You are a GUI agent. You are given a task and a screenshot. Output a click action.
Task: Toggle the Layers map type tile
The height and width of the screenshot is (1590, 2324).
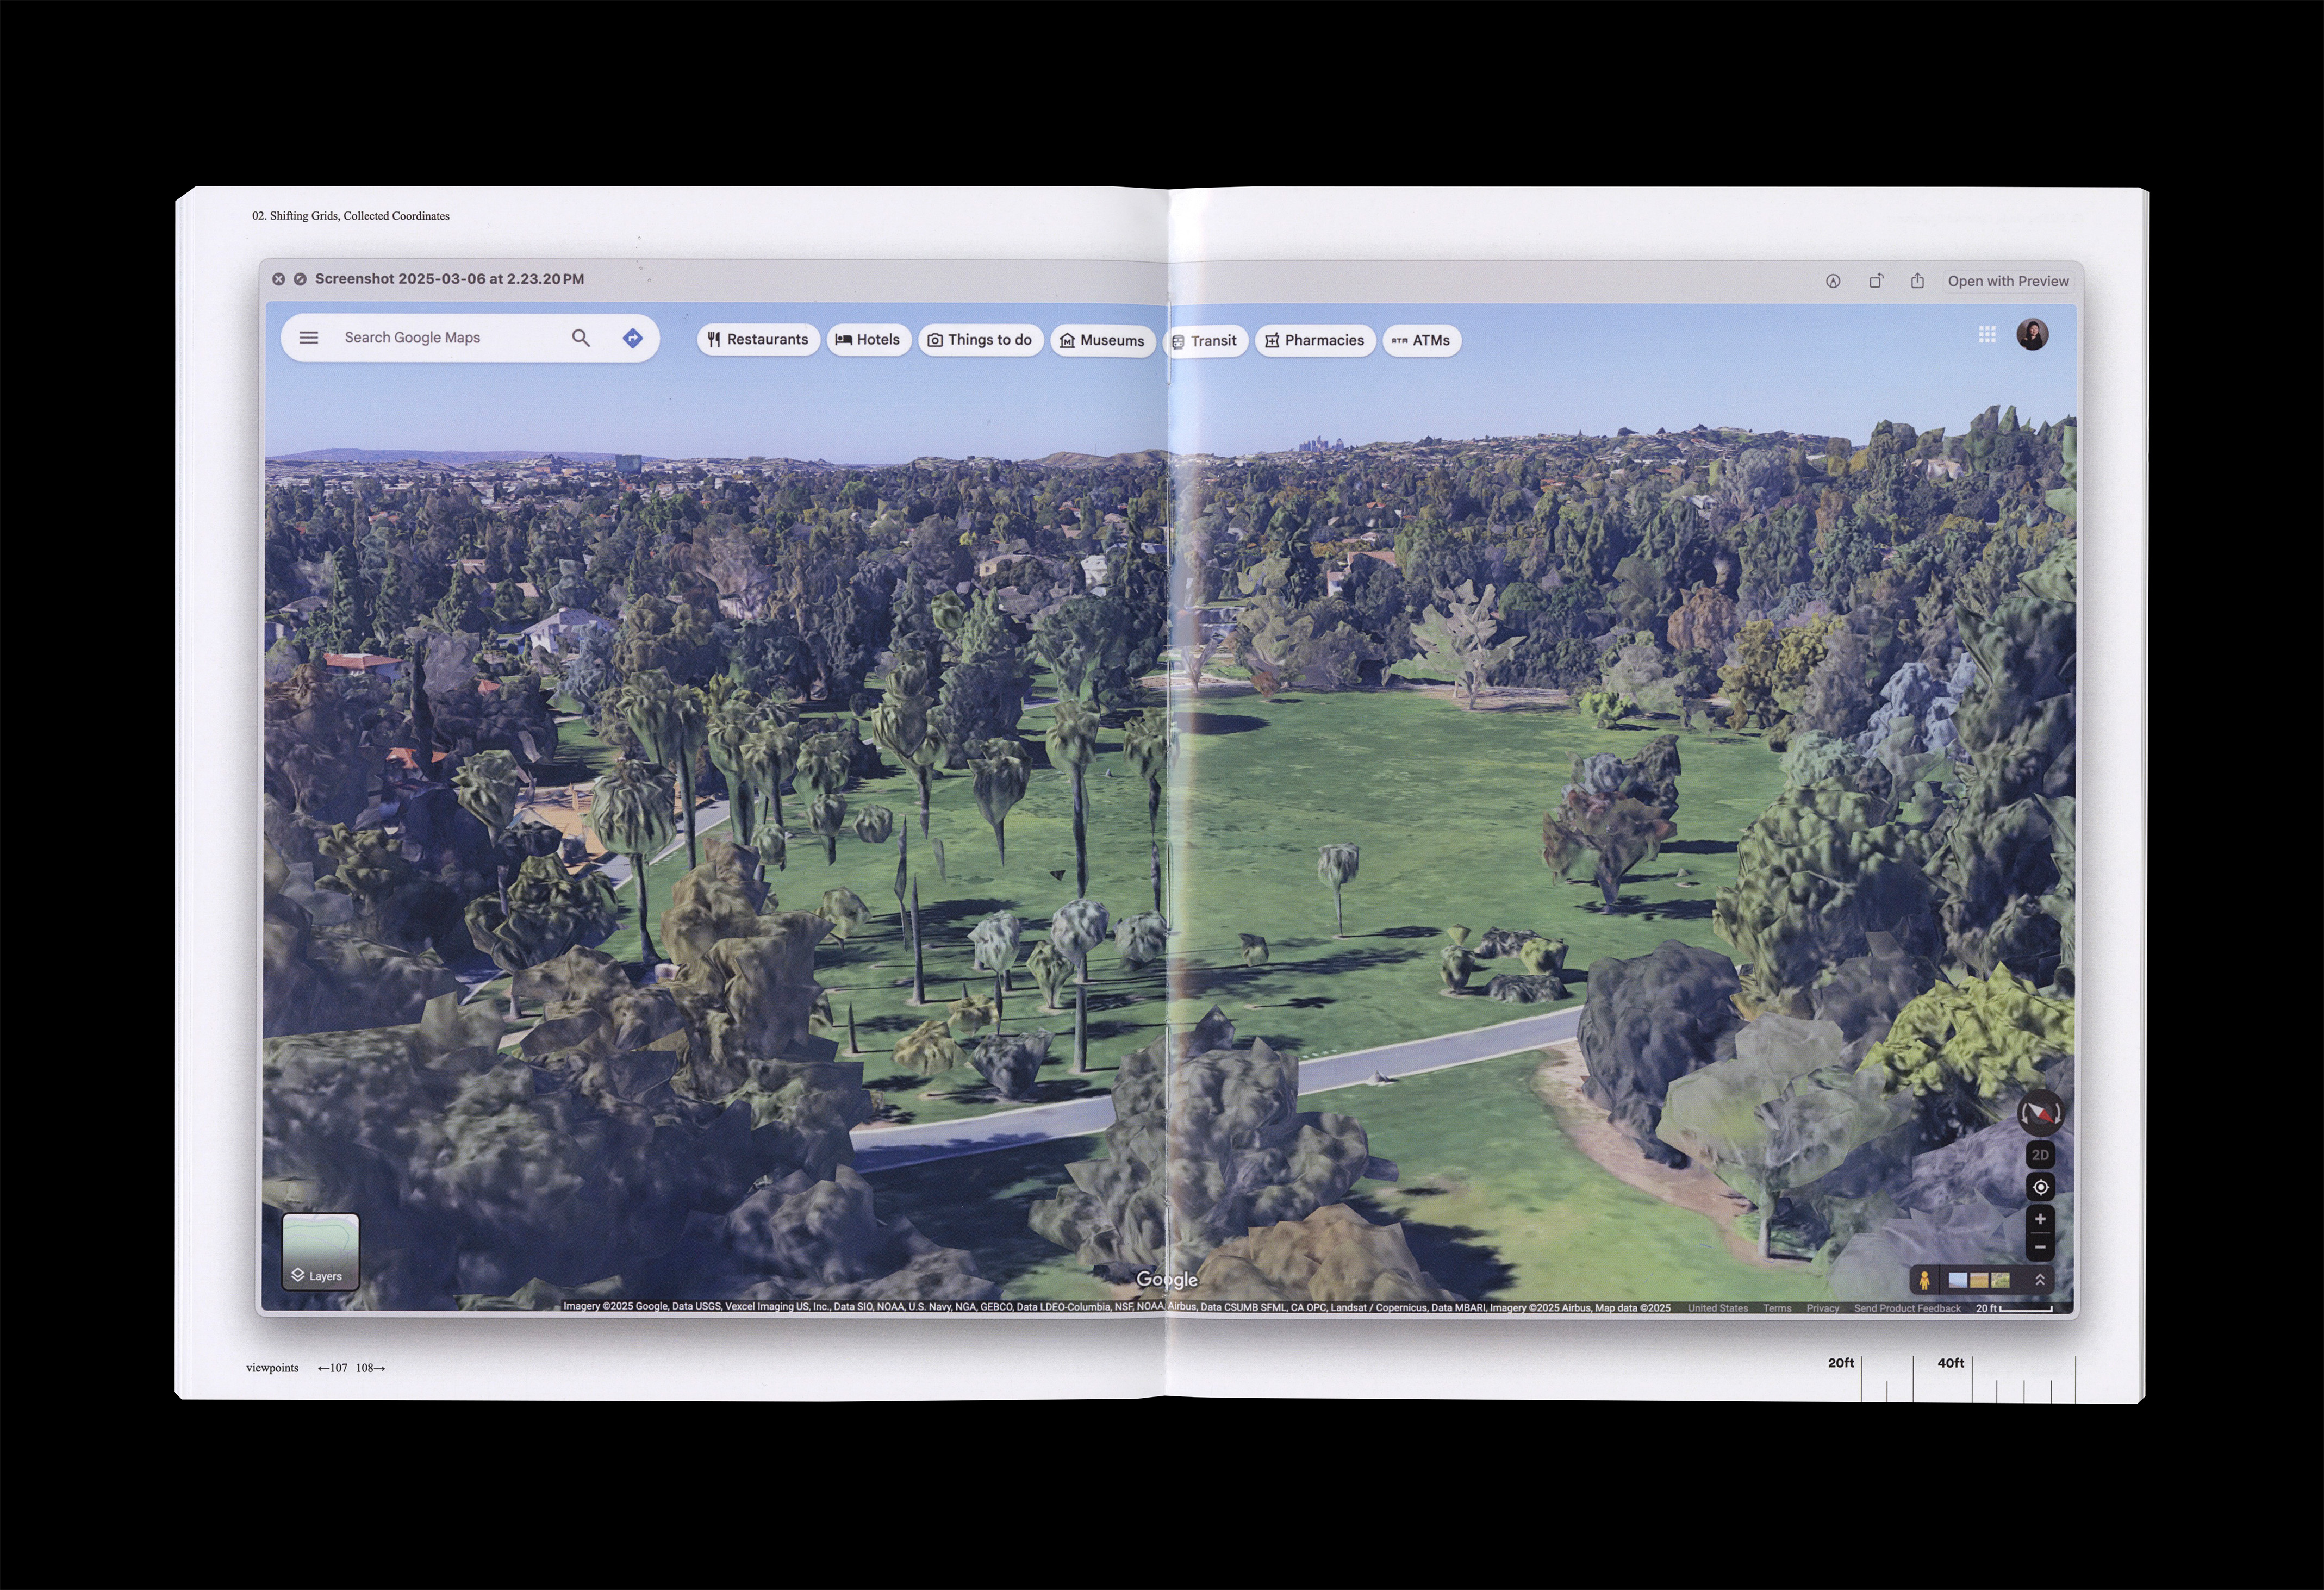tap(321, 1251)
